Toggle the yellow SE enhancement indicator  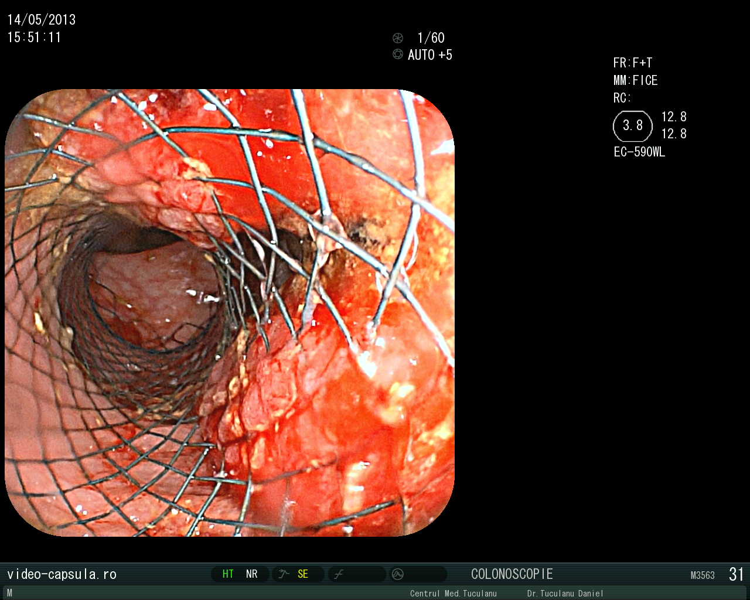tap(303, 574)
